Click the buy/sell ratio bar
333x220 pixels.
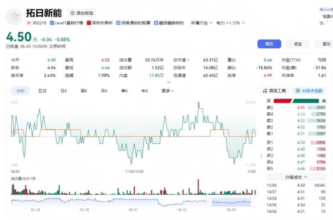point(296,101)
